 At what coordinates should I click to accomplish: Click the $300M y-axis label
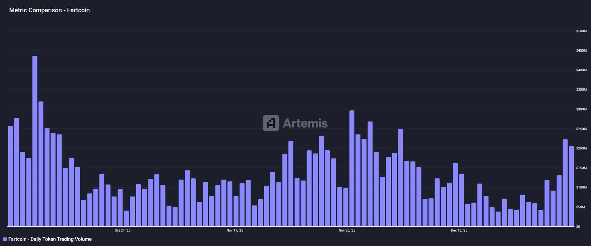pos(581,109)
